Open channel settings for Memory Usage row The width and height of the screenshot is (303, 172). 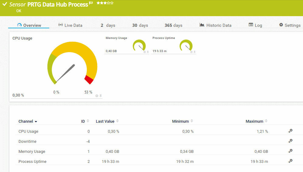click(x=290, y=151)
